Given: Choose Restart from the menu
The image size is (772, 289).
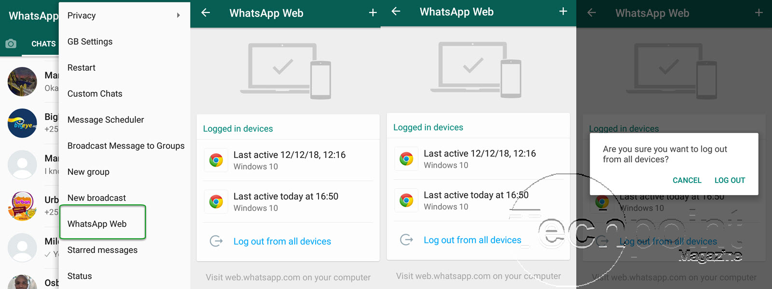Looking at the screenshot, I should click(81, 67).
